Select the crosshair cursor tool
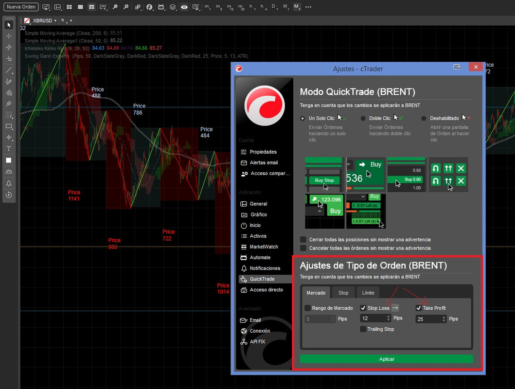515x389 pixels. pyautogui.click(x=9, y=36)
